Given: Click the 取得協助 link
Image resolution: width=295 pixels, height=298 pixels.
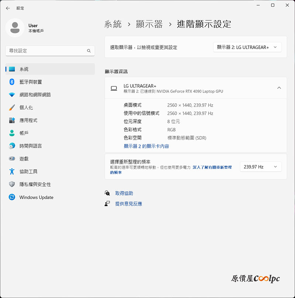Looking at the screenshot, I should [x=124, y=193].
